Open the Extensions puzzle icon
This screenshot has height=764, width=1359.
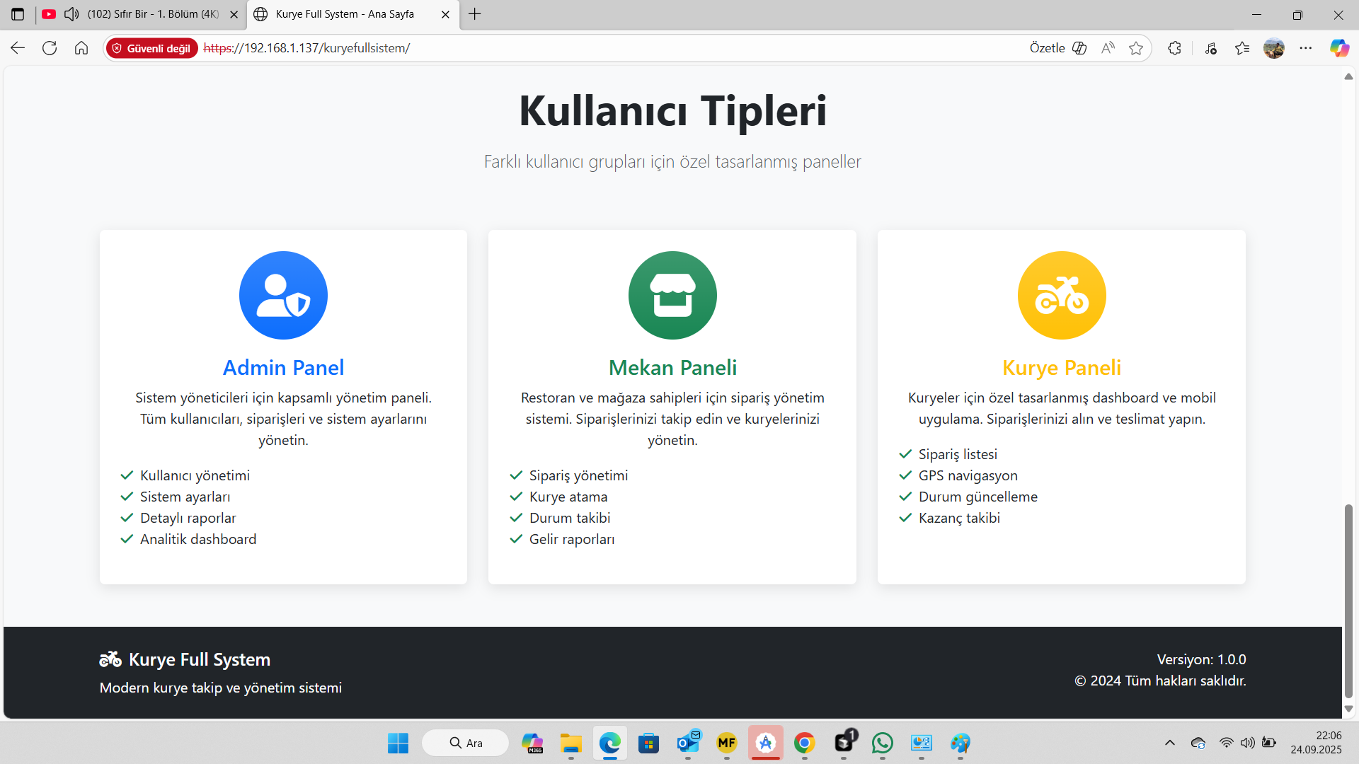1174,48
